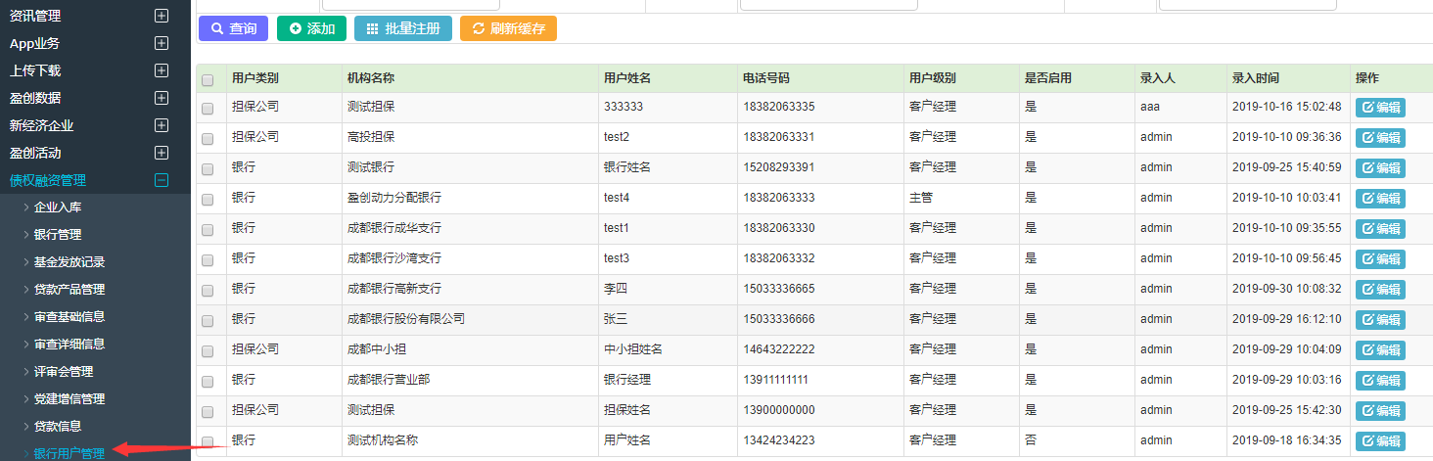Open edit for 测试机构名称 row
The height and width of the screenshot is (461, 1433).
(1380, 441)
